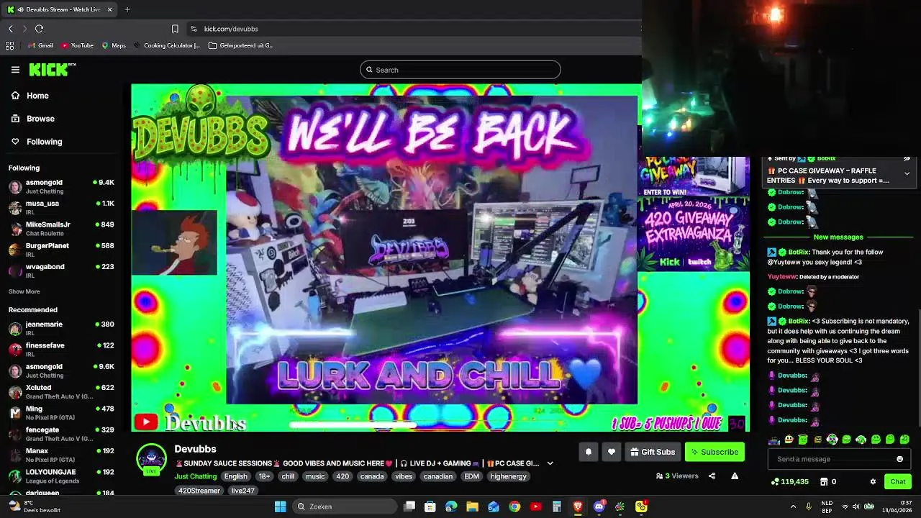
Task: Go back in browser history
Action: tap(10, 29)
